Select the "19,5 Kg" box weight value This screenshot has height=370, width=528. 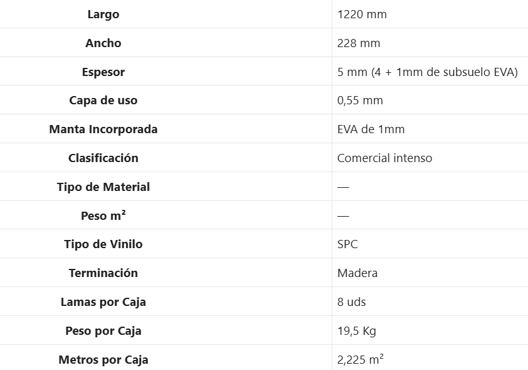click(x=356, y=331)
